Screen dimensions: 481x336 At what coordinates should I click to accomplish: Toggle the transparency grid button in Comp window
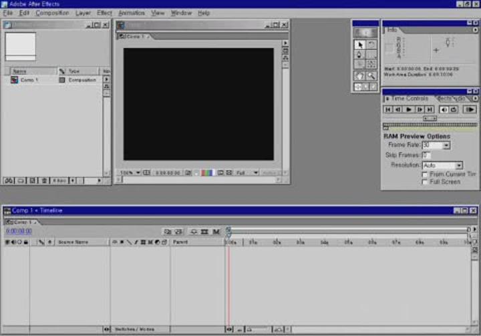coord(229,173)
